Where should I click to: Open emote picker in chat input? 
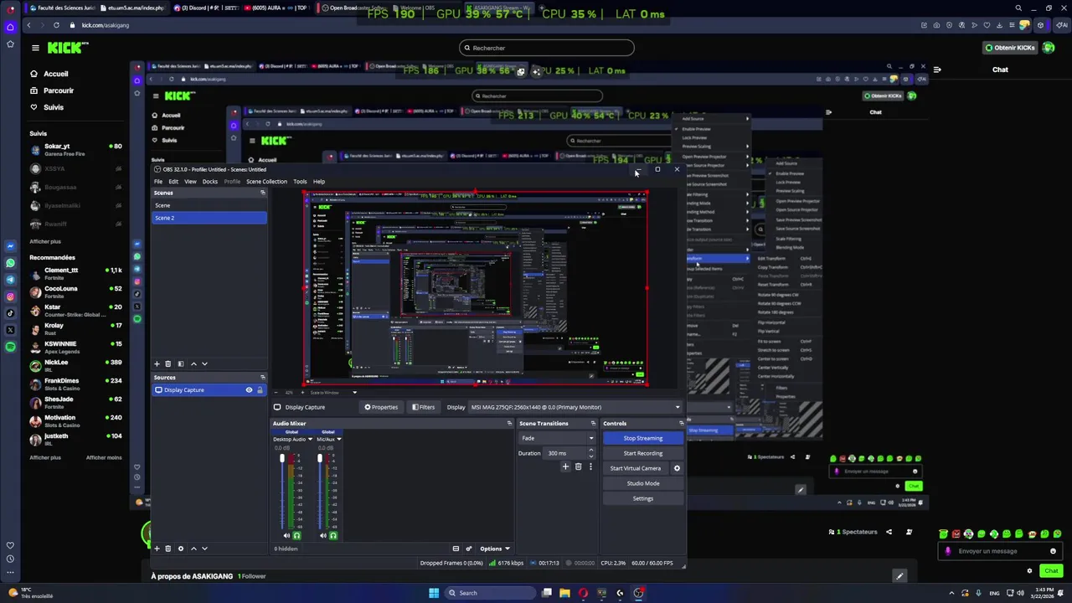point(1053,551)
